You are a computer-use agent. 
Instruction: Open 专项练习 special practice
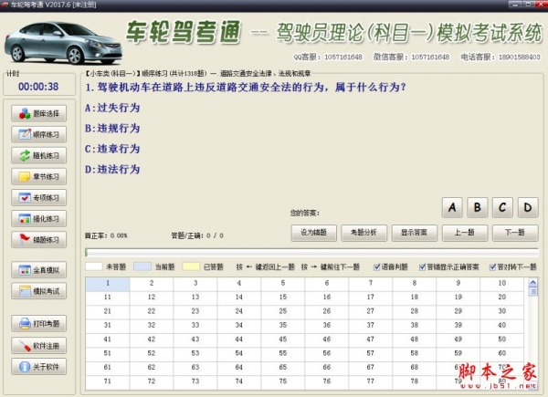click(x=38, y=198)
